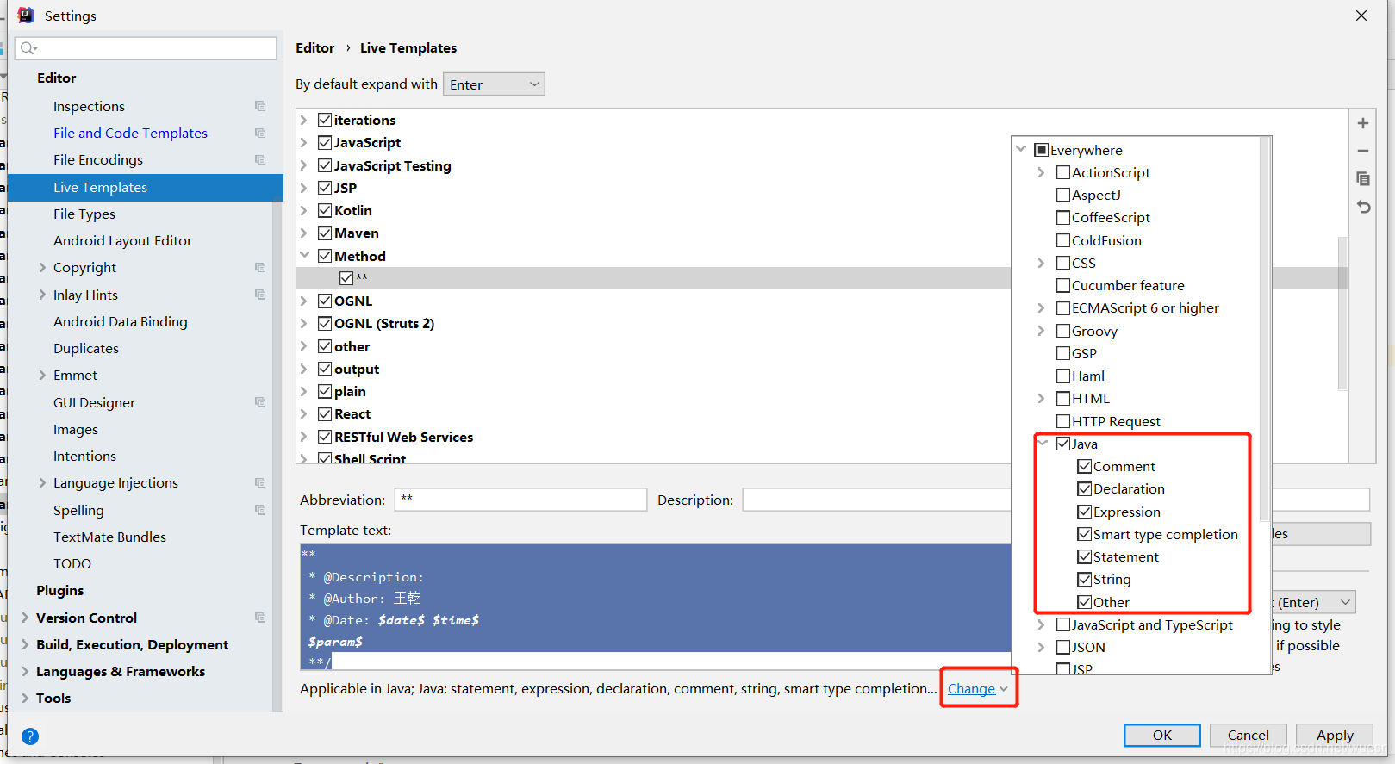Click the settings search field

[146, 48]
